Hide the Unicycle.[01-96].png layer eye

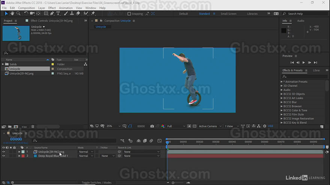point(3,152)
